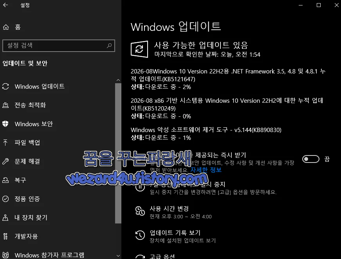
Task: Click the KB890830 악성 소프트웨어 제거 도구 text
Action: pyautogui.click(x=206, y=130)
